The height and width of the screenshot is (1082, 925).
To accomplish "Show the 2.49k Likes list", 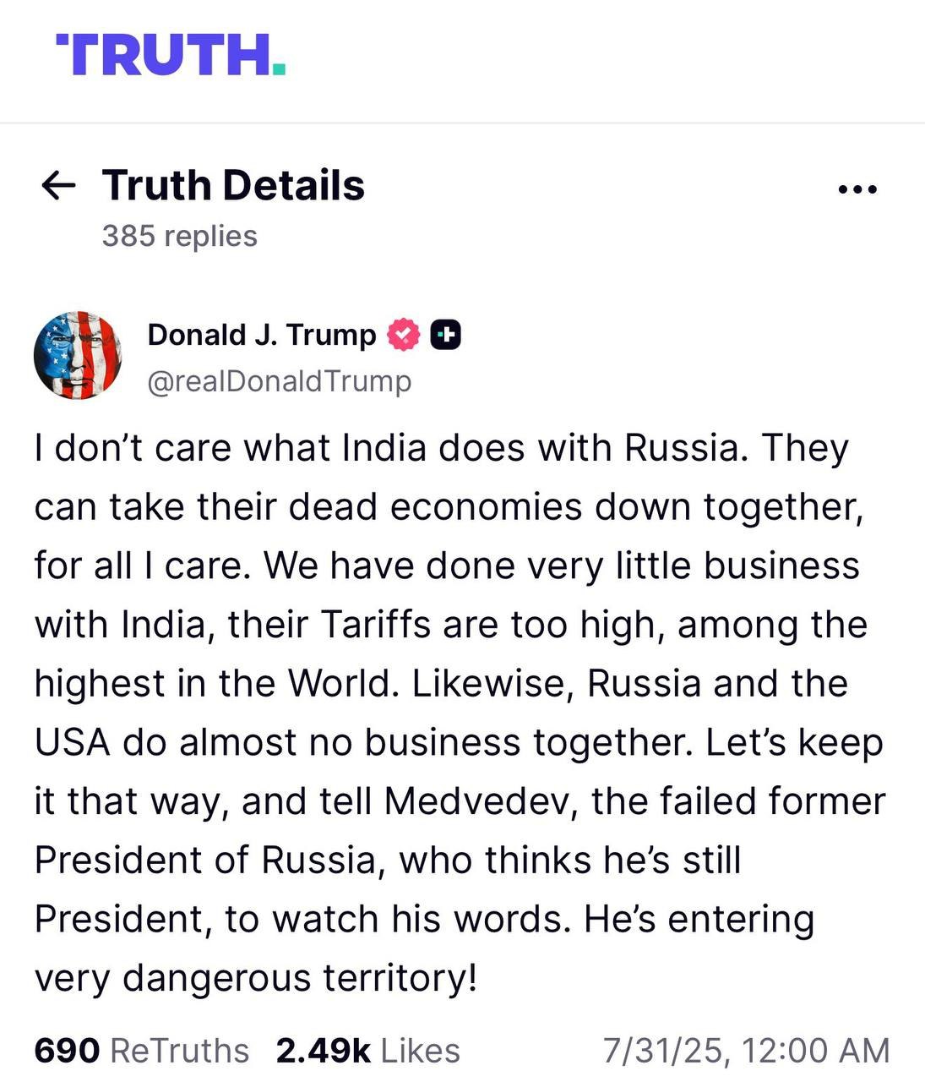I will [x=367, y=1051].
